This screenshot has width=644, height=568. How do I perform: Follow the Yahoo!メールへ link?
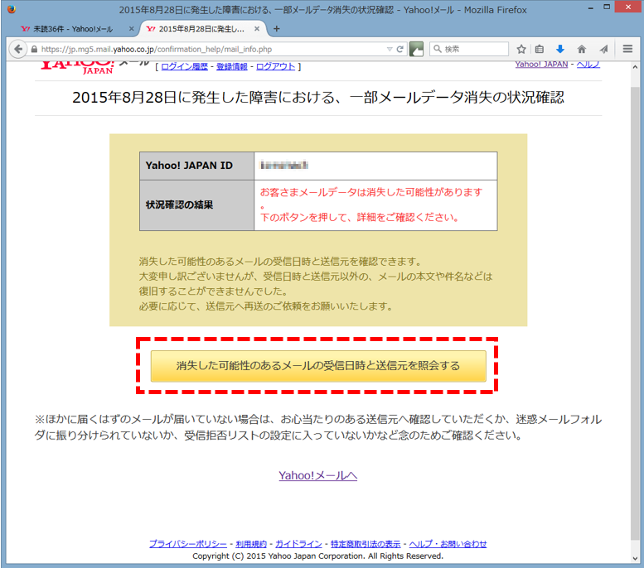pos(318,475)
